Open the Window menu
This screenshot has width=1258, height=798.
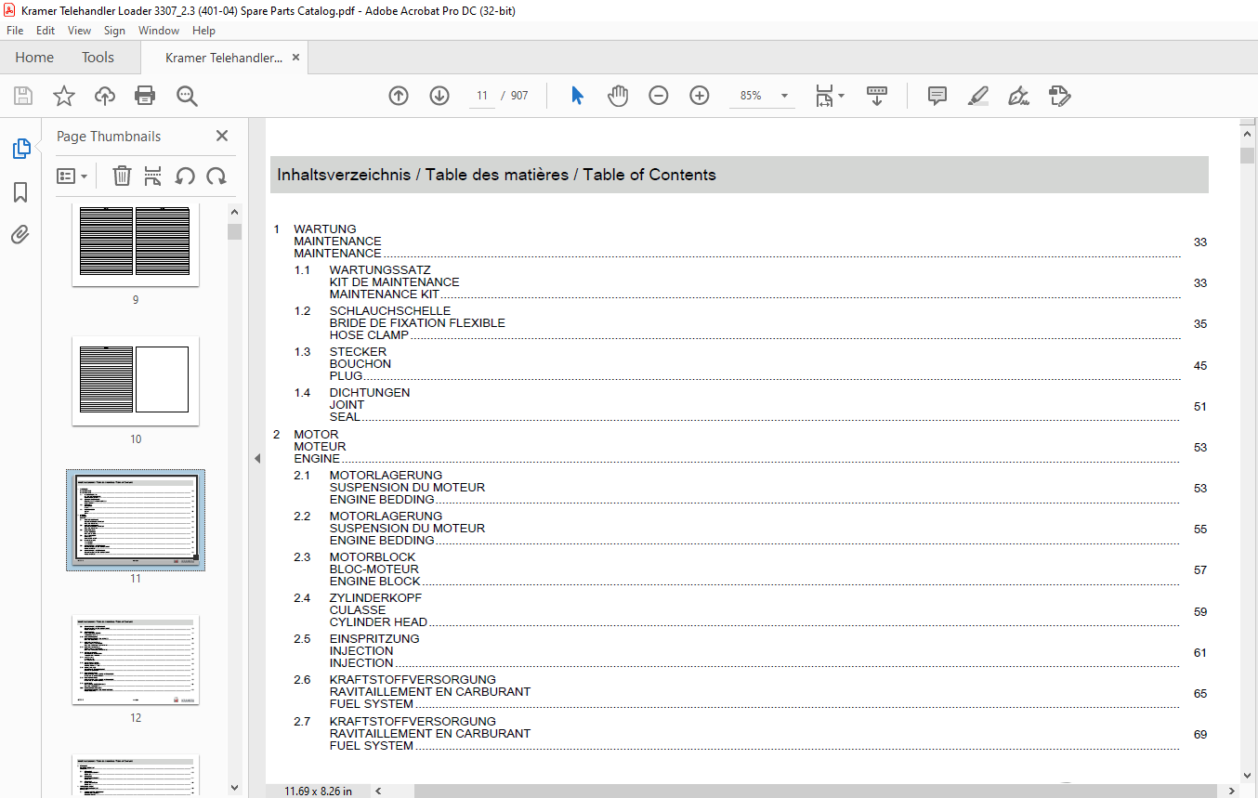point(159,31)
